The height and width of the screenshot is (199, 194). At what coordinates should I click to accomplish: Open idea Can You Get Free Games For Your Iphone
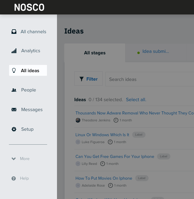pyautogui.click(x=115, y=156)
